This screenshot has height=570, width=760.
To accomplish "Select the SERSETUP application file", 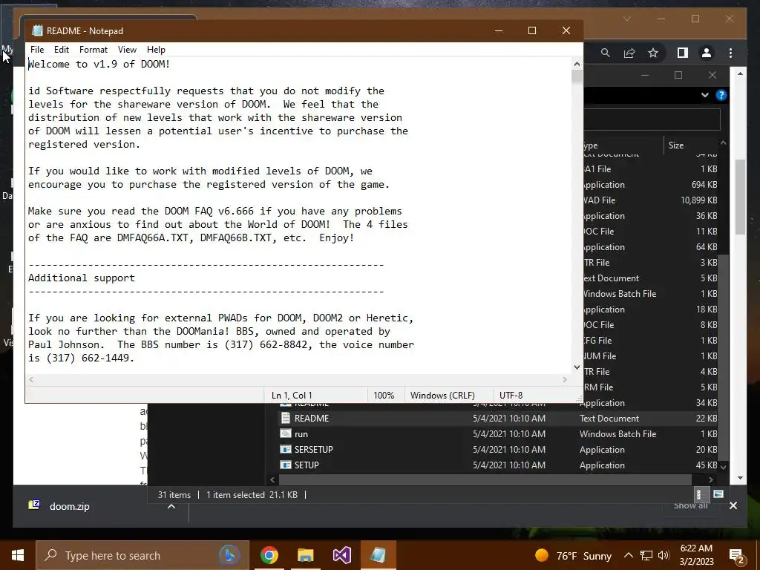I will (498, 449).
